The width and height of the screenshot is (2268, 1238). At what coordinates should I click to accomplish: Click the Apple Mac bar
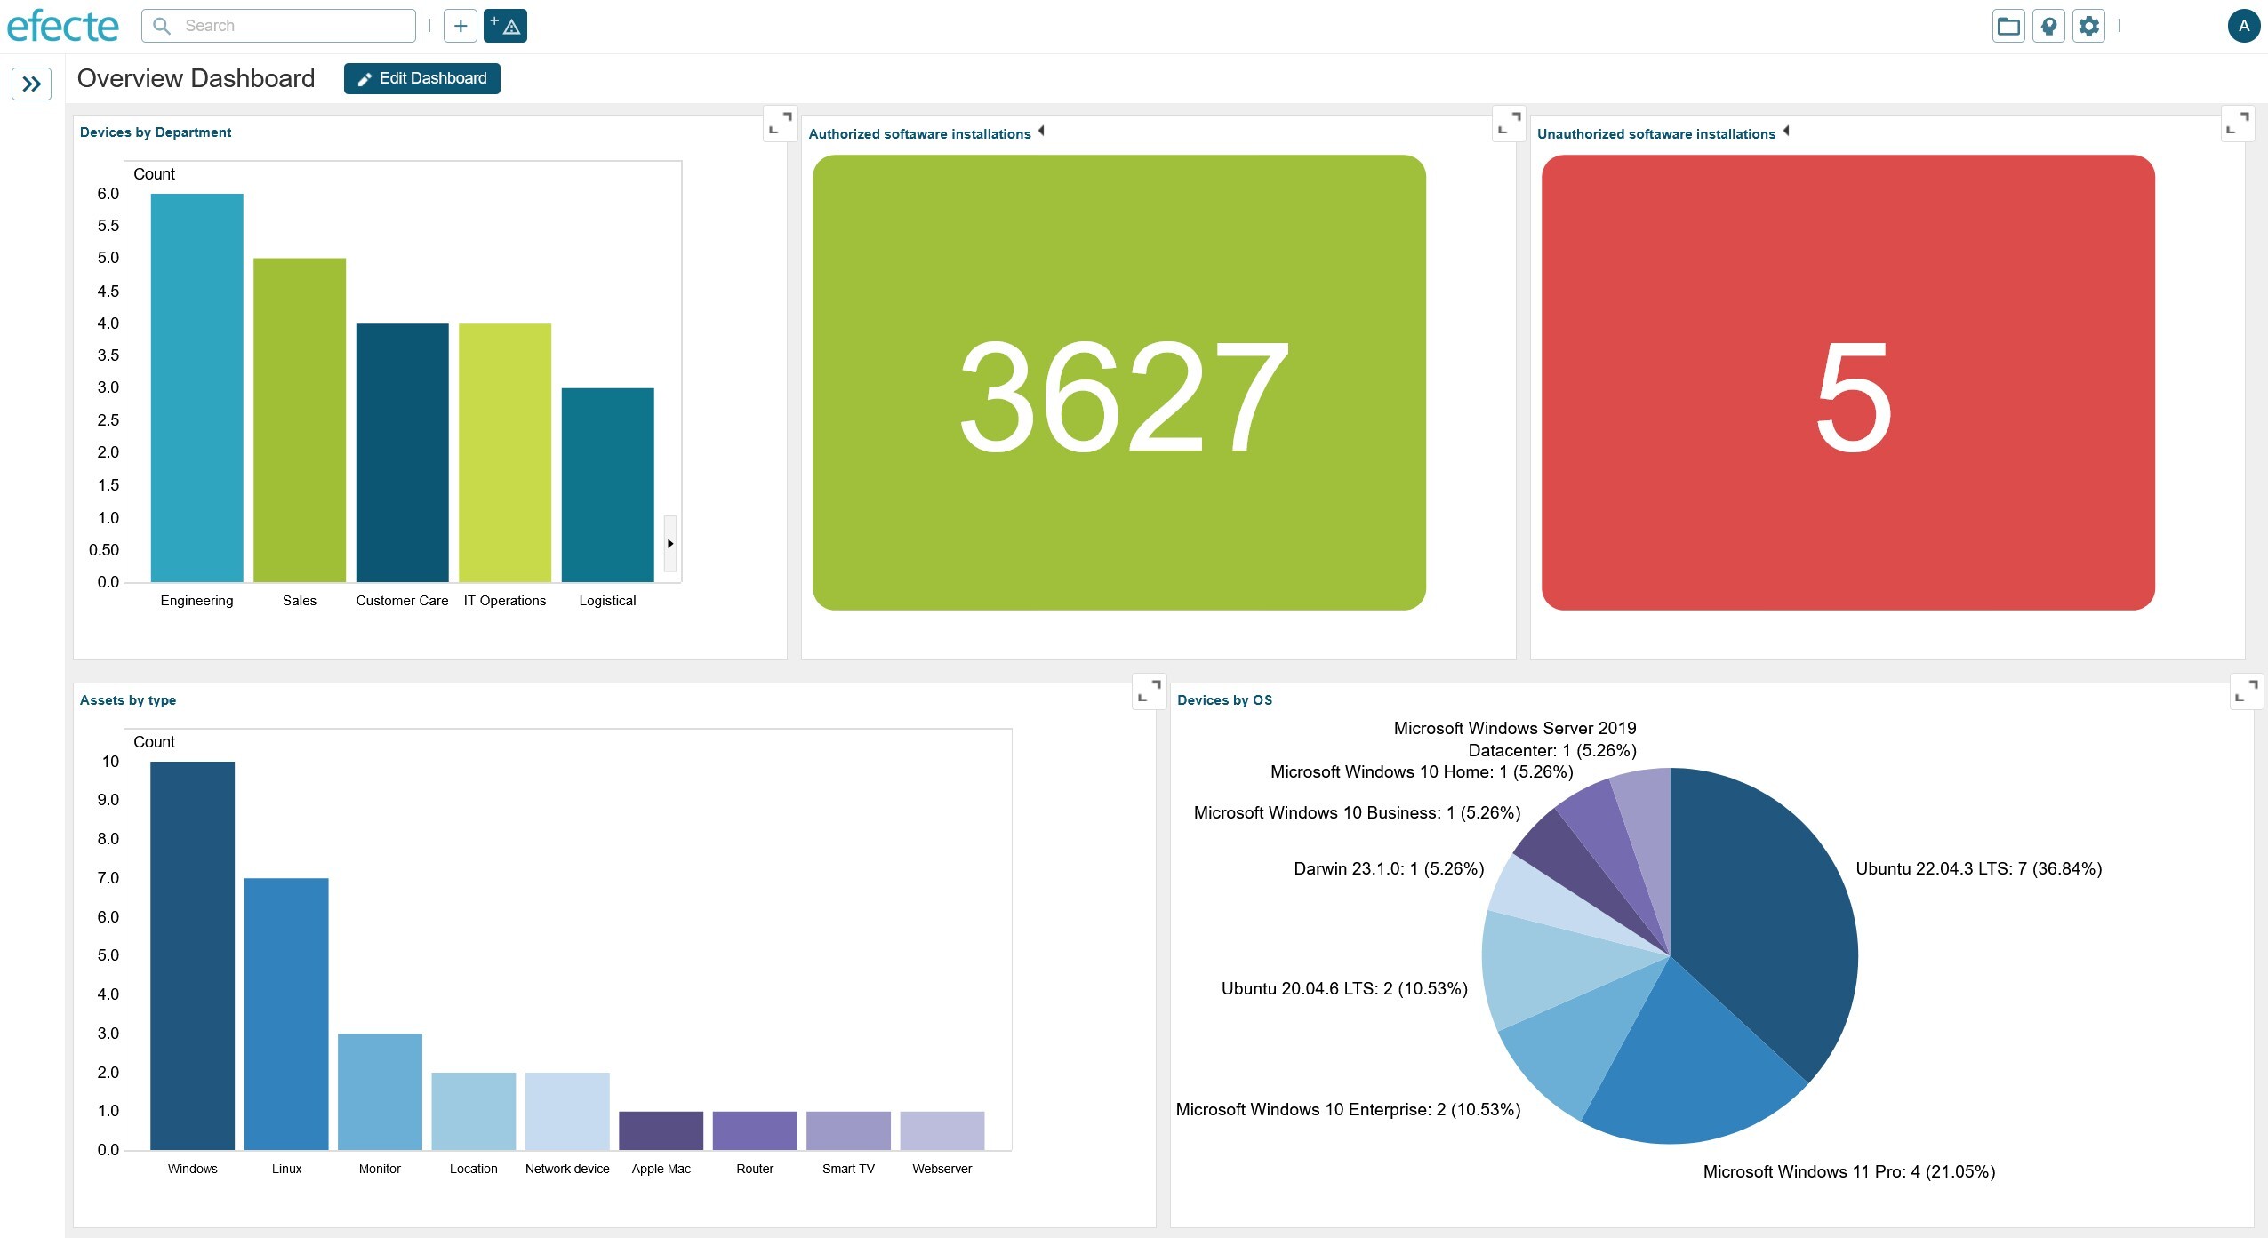[661, 1130]
